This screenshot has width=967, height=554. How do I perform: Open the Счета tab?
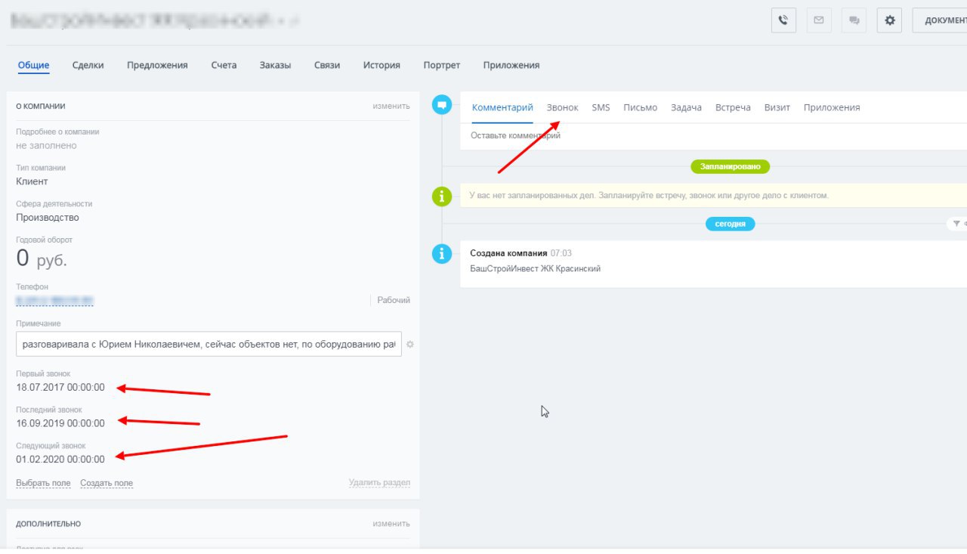click(x=224, y=65)
